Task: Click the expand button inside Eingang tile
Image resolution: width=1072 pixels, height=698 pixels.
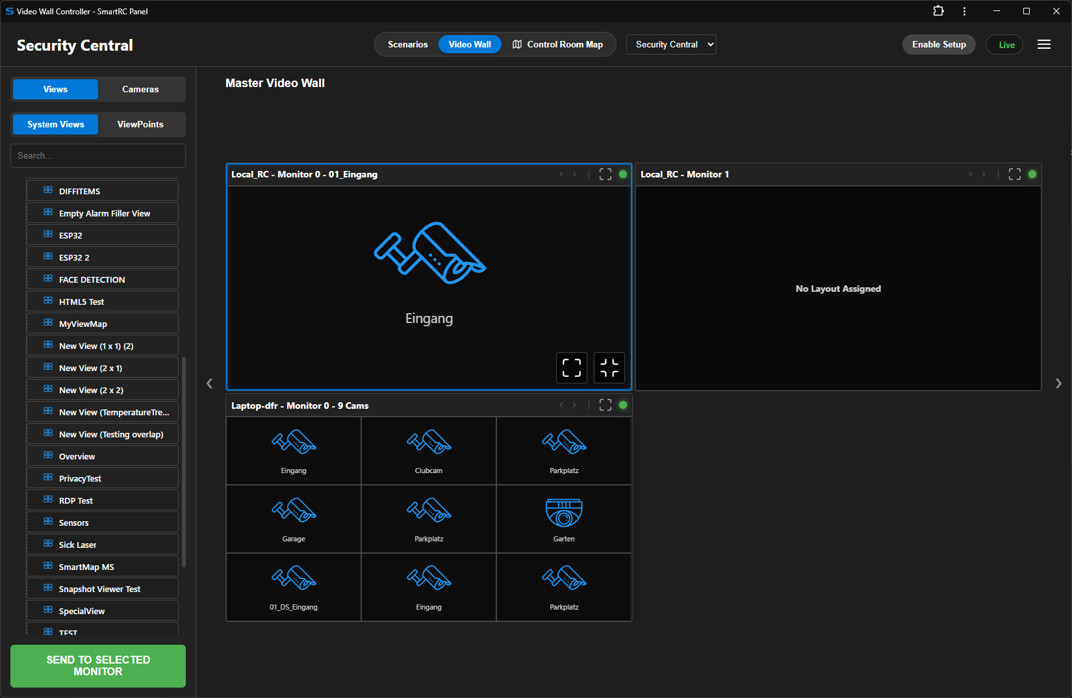Action: click(572, 368)
